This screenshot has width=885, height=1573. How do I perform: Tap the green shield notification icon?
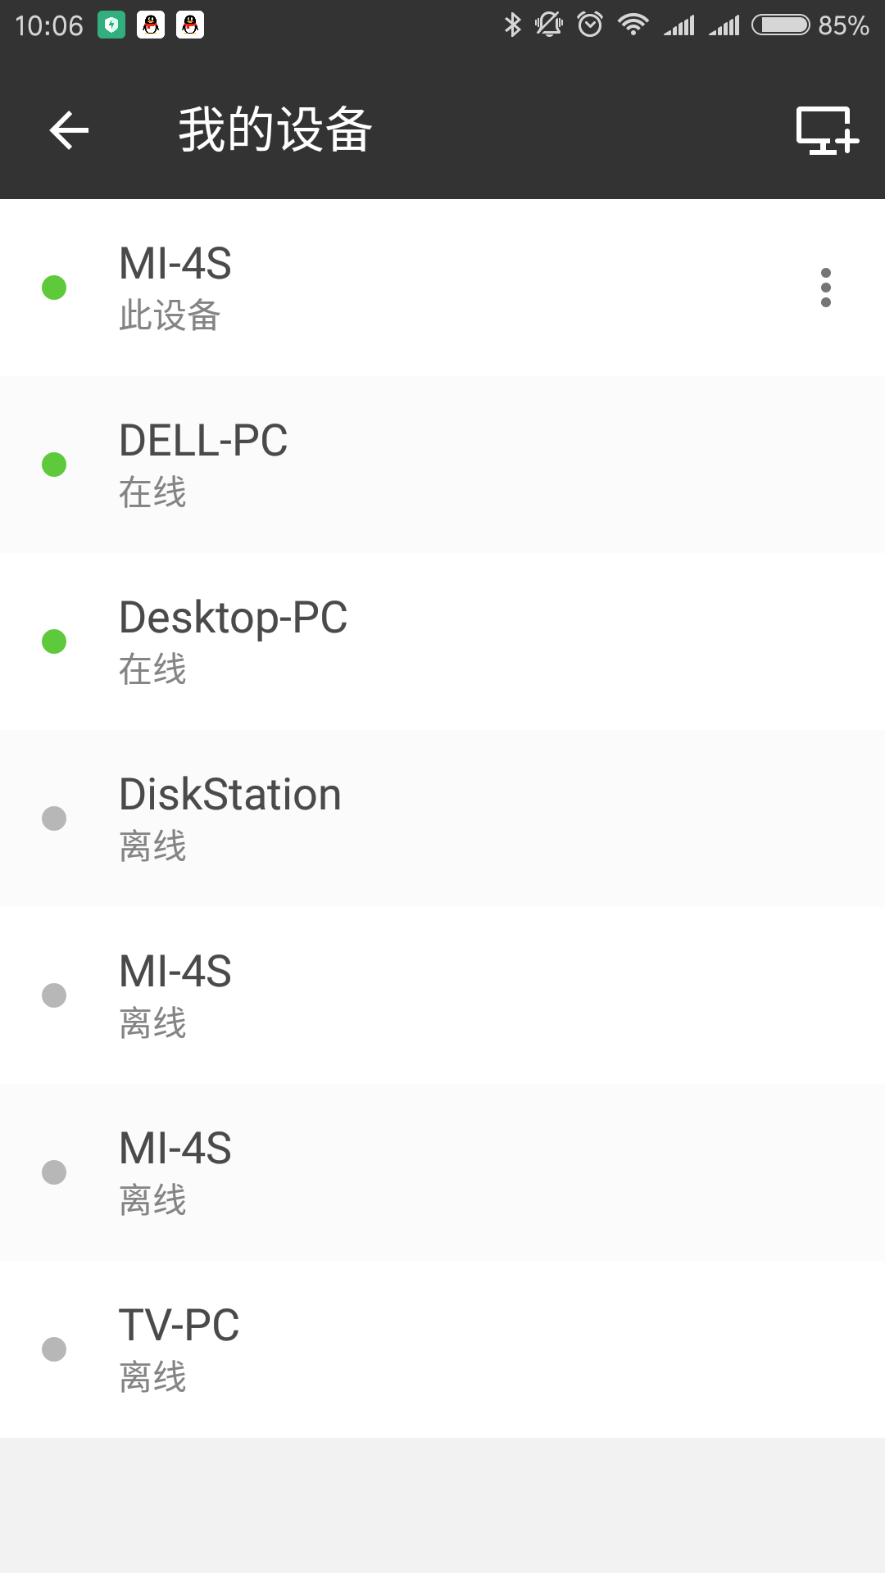[111, 25]
